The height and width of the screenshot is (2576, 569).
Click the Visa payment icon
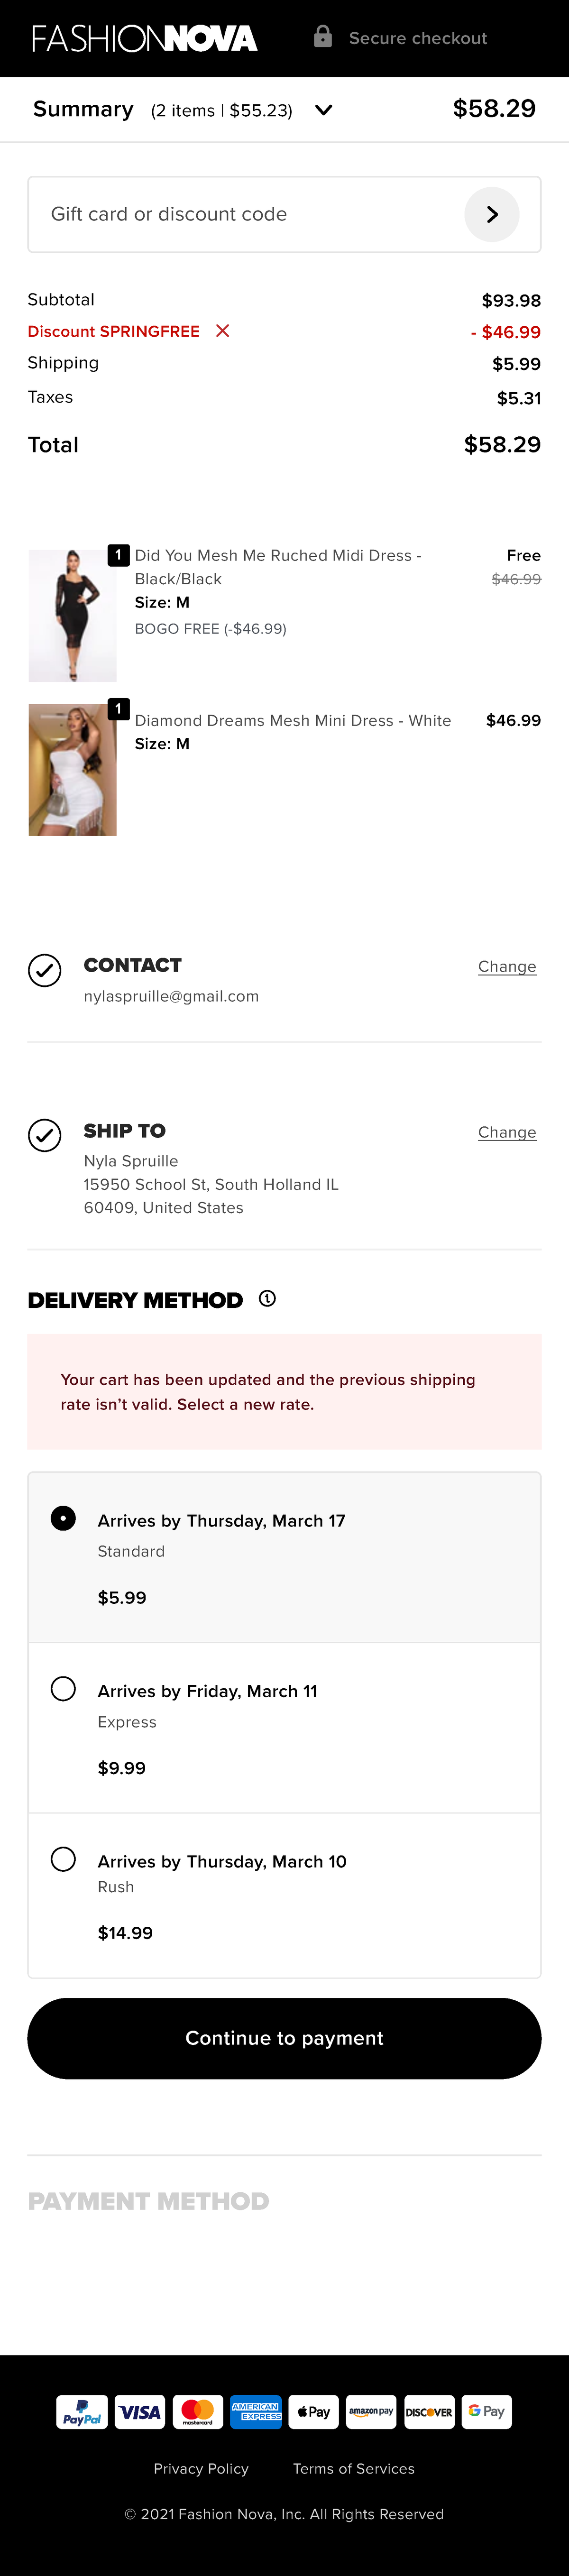click(x=139, y=2411)
